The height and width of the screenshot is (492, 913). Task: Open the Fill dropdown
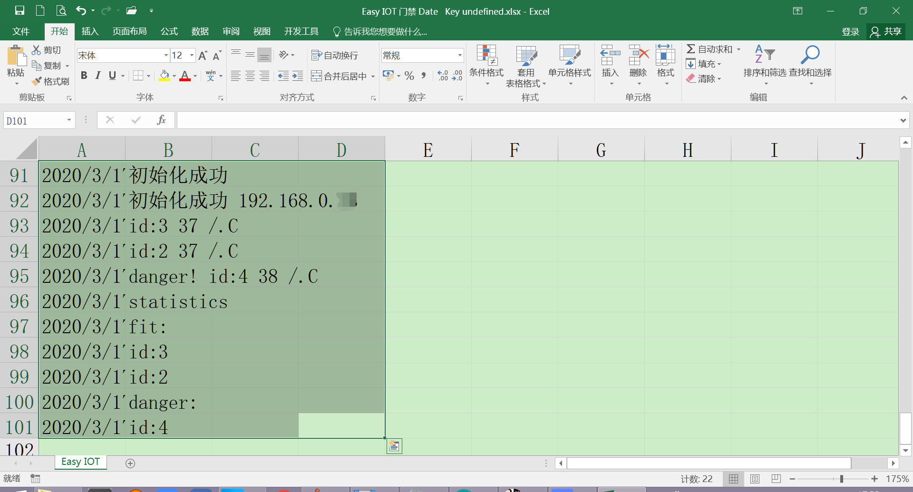(x=704, y=64)
